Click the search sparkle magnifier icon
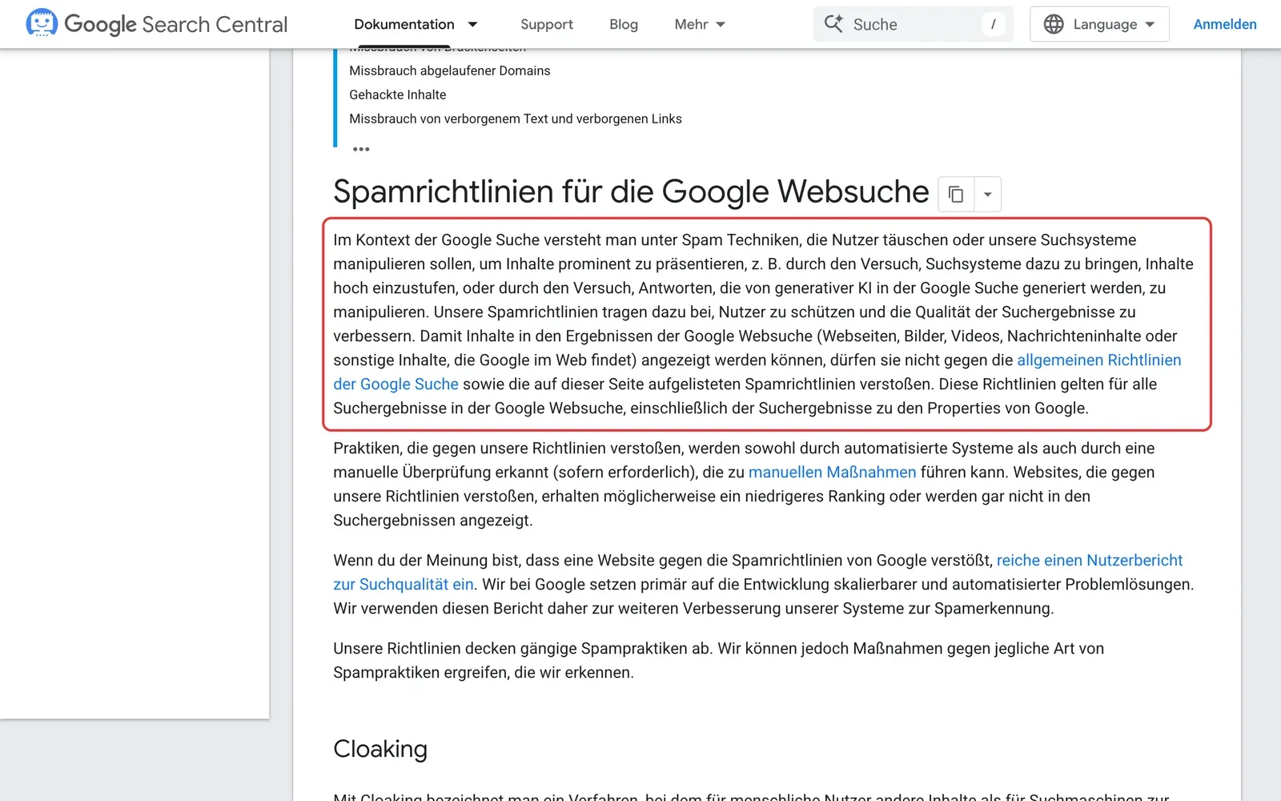Viewport: 1281px width, 801px height. (x=833, y=24)
